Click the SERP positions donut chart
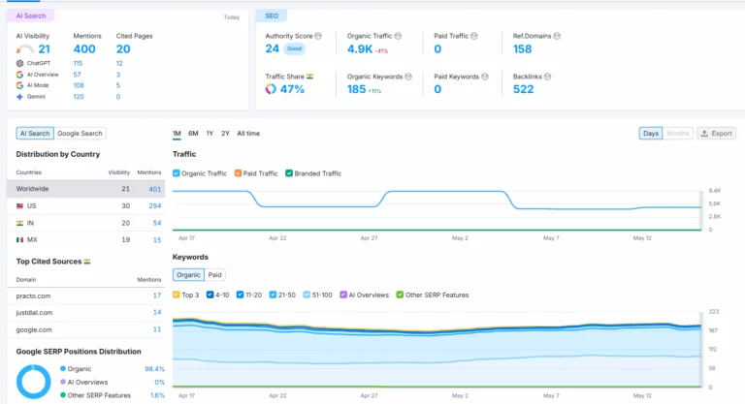 [33, 382]
